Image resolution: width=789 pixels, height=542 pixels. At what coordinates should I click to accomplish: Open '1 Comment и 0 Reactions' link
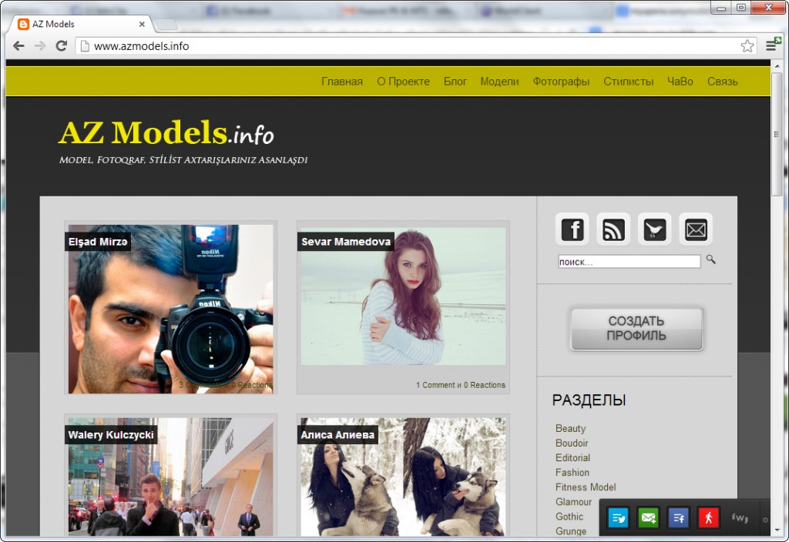tap(461, 385)
